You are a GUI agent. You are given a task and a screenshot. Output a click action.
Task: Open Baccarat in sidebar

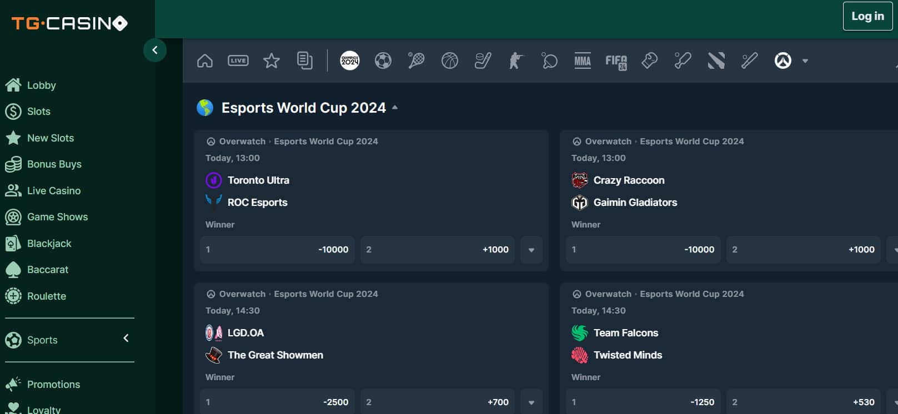48,270
